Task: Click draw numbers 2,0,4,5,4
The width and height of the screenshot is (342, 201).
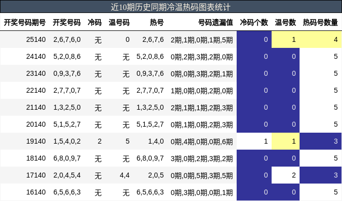Action: (67, 175)
